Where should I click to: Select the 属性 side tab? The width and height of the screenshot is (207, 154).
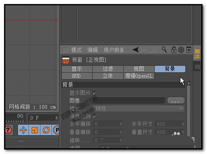coord(197,54)
